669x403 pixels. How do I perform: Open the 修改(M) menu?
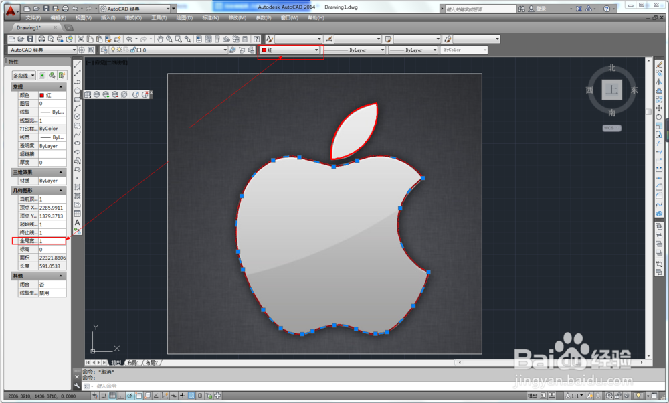(x=237, y=18)
